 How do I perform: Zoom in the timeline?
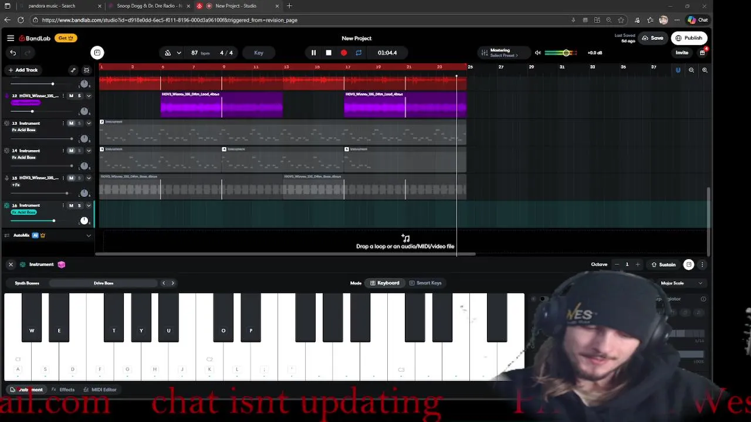[705, 70]
